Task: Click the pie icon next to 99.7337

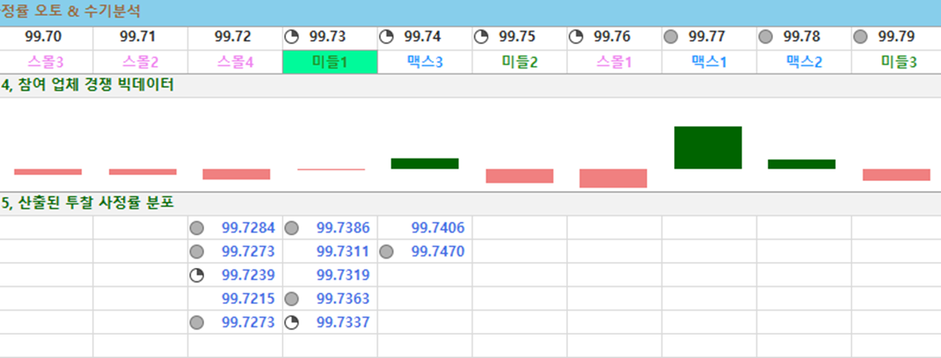Action: click(291, 323)
